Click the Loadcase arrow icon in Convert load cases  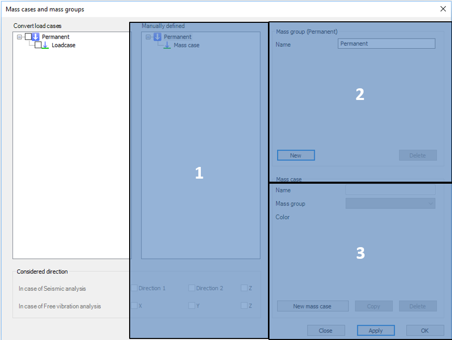tap(45, 45)
